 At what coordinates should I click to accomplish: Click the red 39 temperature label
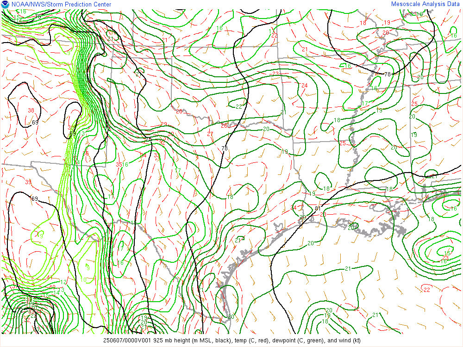tap(28, 182)
